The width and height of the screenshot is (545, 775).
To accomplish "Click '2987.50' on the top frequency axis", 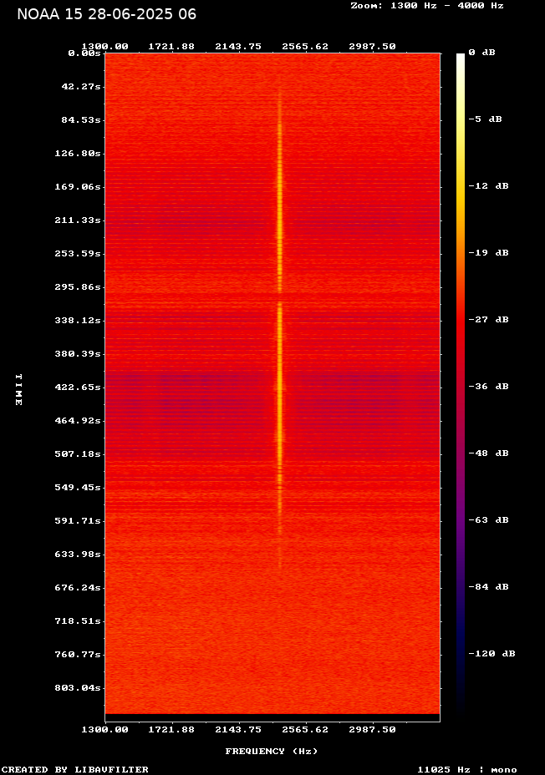I will 372,47.
